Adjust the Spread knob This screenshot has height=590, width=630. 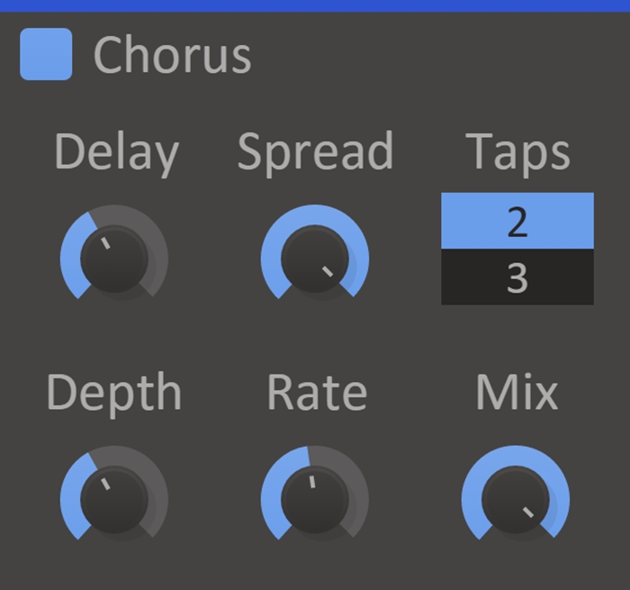315,259
